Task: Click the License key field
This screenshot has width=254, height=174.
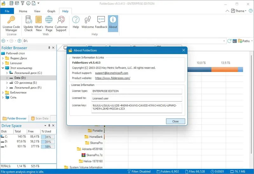Action: click(137, 108)
